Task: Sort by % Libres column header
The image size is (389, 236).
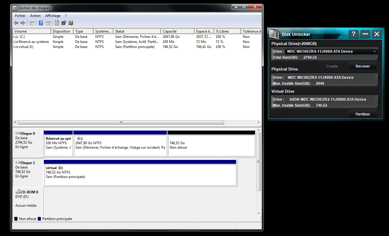Action: [227, 31]
